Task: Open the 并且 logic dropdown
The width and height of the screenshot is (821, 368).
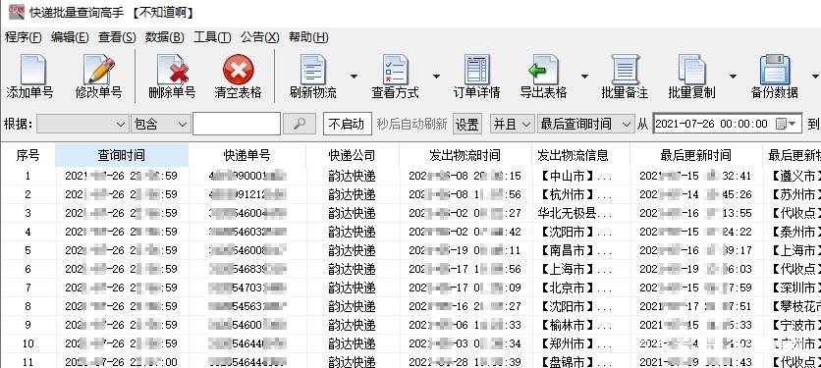Action: (512, 124)
